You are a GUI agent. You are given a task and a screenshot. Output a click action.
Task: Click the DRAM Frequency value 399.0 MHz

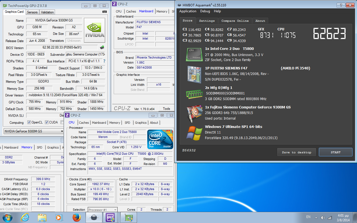(43, 179)
